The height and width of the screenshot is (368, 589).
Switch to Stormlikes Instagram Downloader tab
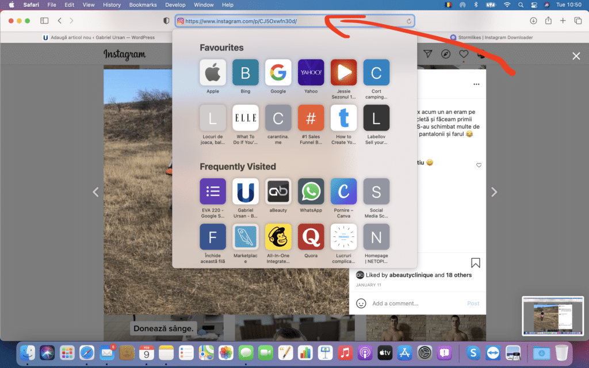click(491, 37)
